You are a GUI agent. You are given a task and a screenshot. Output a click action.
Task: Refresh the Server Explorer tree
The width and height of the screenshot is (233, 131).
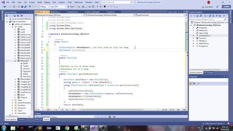(x=7, y=16)
